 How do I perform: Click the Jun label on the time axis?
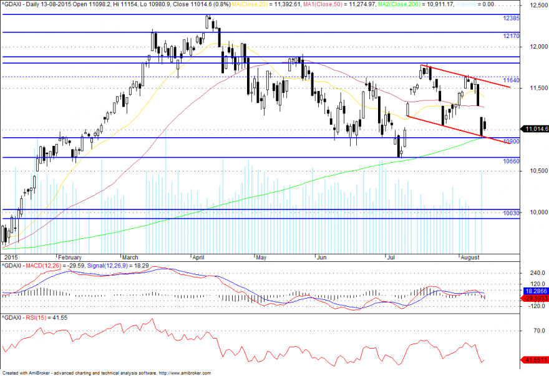pyautogui.click(x=321, y=258)
